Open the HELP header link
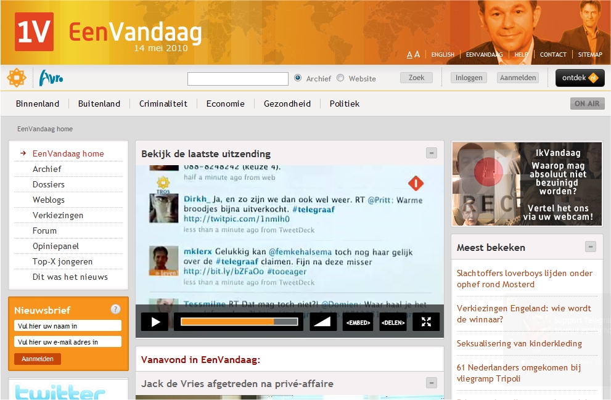Image resolution: width=611 pixels, height=400 pixels. point(522,54)
